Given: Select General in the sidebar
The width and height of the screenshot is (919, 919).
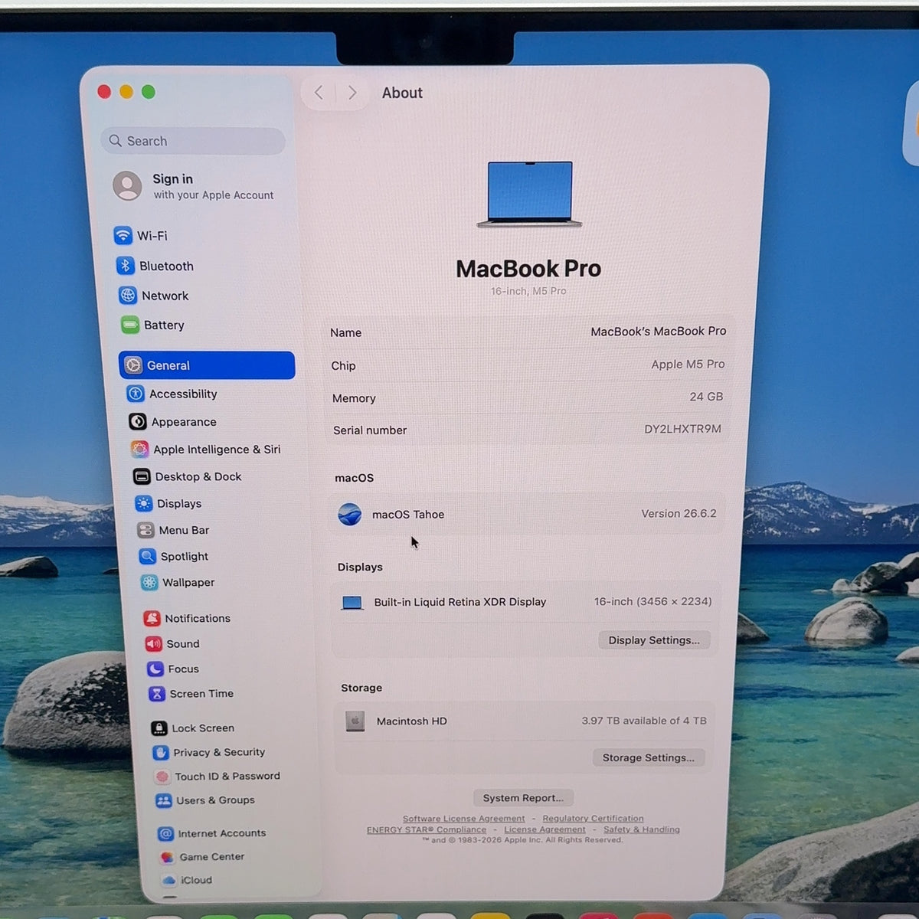Looking at the screenshot, I should pos(207,365).
